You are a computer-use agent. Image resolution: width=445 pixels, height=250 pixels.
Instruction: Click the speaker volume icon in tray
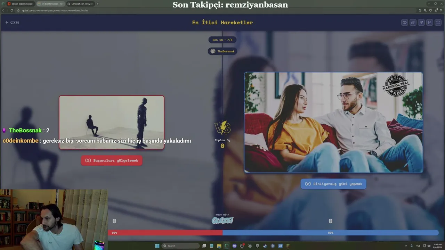pos(429,246)
